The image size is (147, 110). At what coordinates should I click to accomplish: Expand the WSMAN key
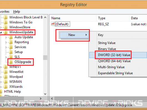1,82
